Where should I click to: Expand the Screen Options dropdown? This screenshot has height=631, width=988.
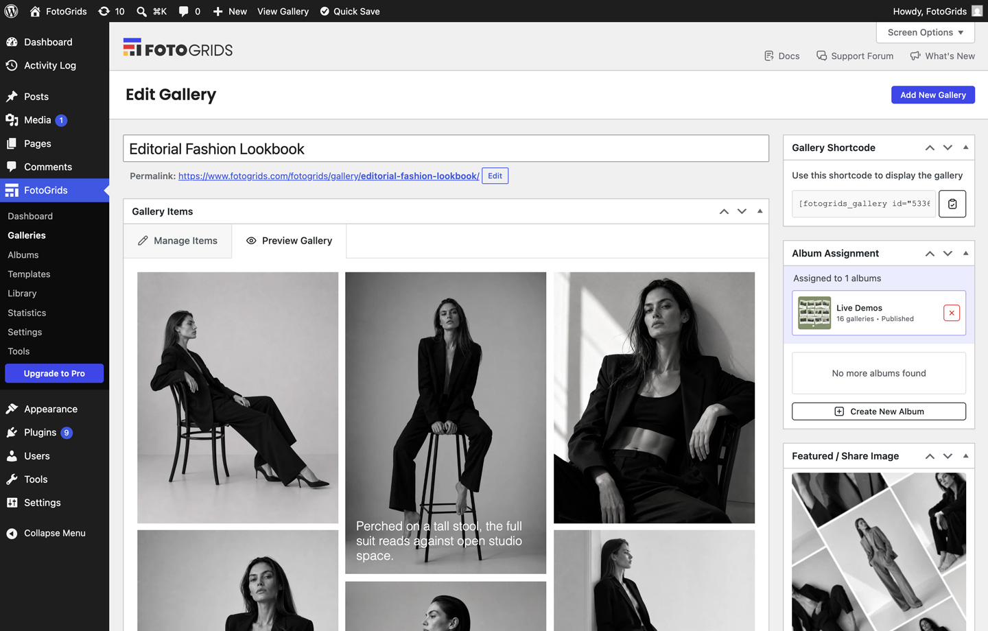[925, 32]
